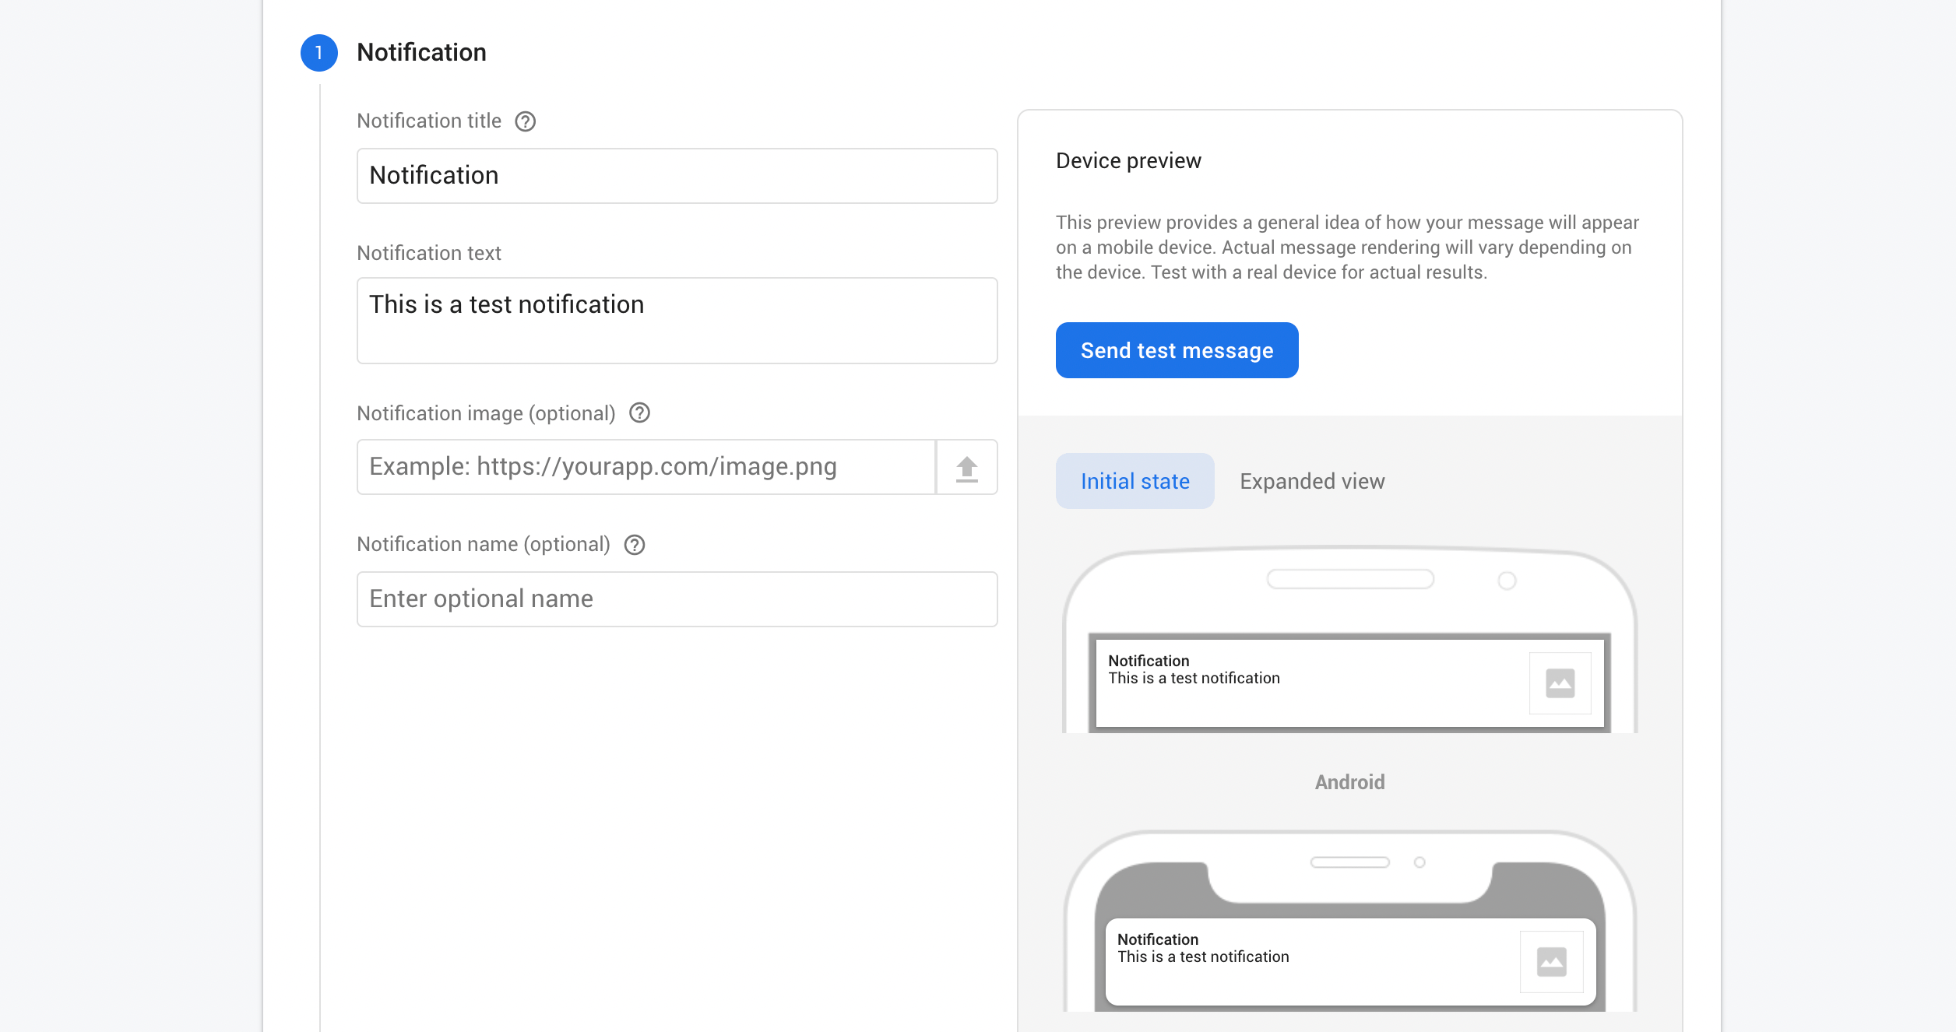Switch to Expanded view tab

click(x=1312, y=481)
